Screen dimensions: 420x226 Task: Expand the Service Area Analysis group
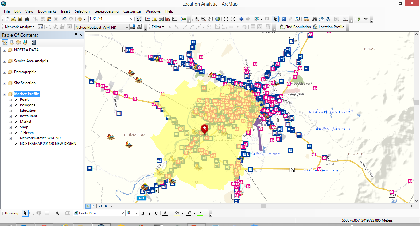pyautogui.click(x=4, y=61)
